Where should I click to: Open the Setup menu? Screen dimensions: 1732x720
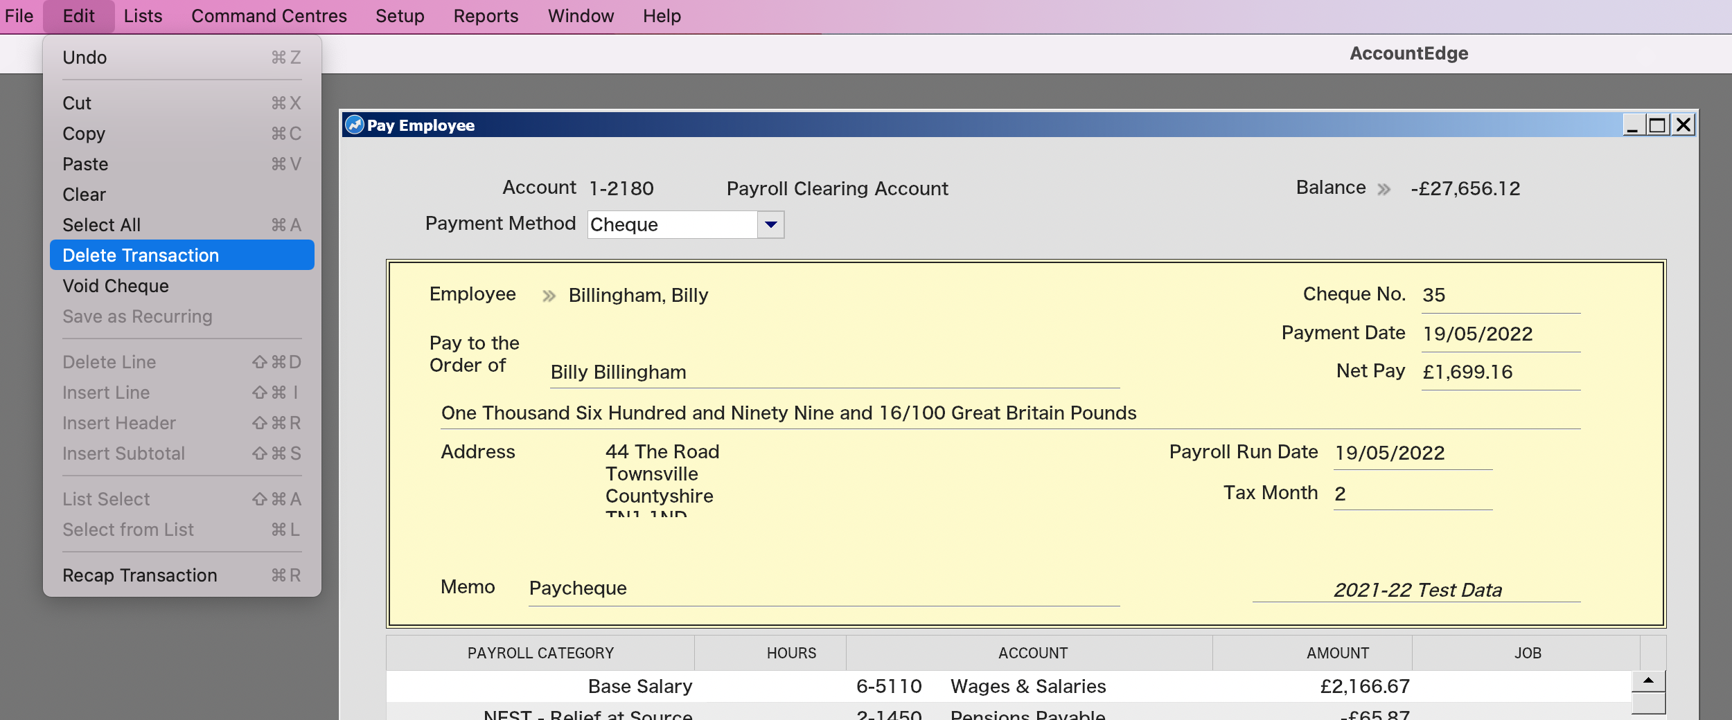(x=400, y=16)
